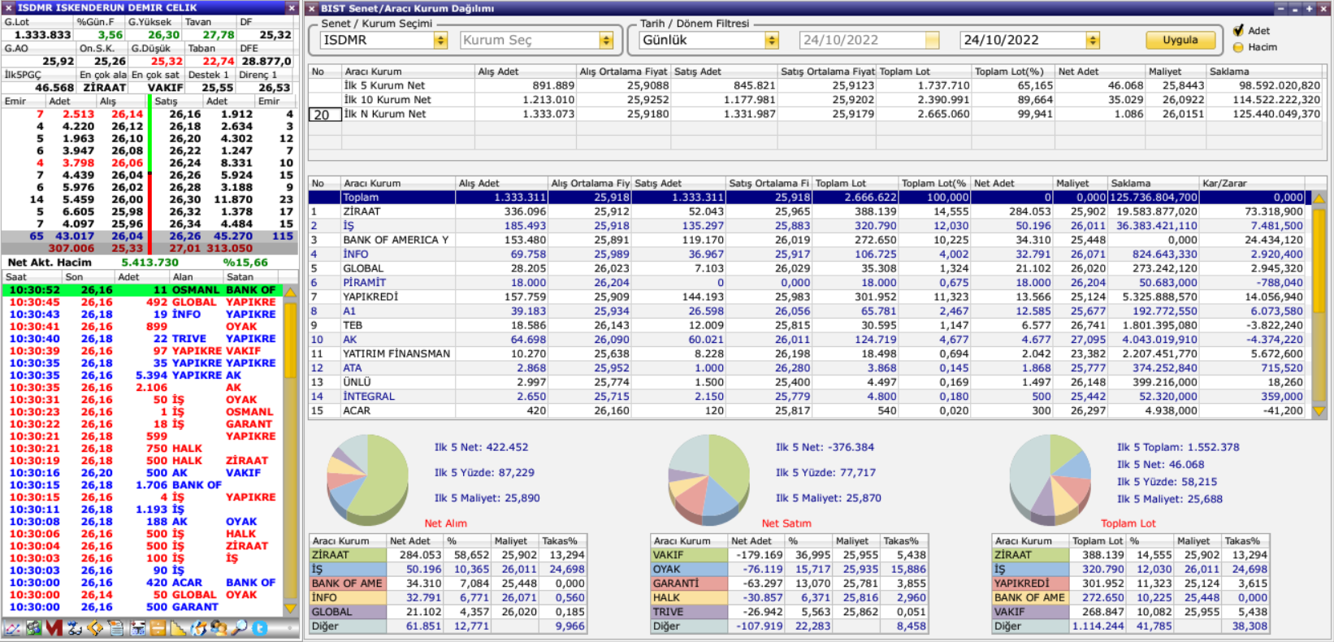Click the blue calendar table icon
The image size is (1334, 642).
point(137,628)
